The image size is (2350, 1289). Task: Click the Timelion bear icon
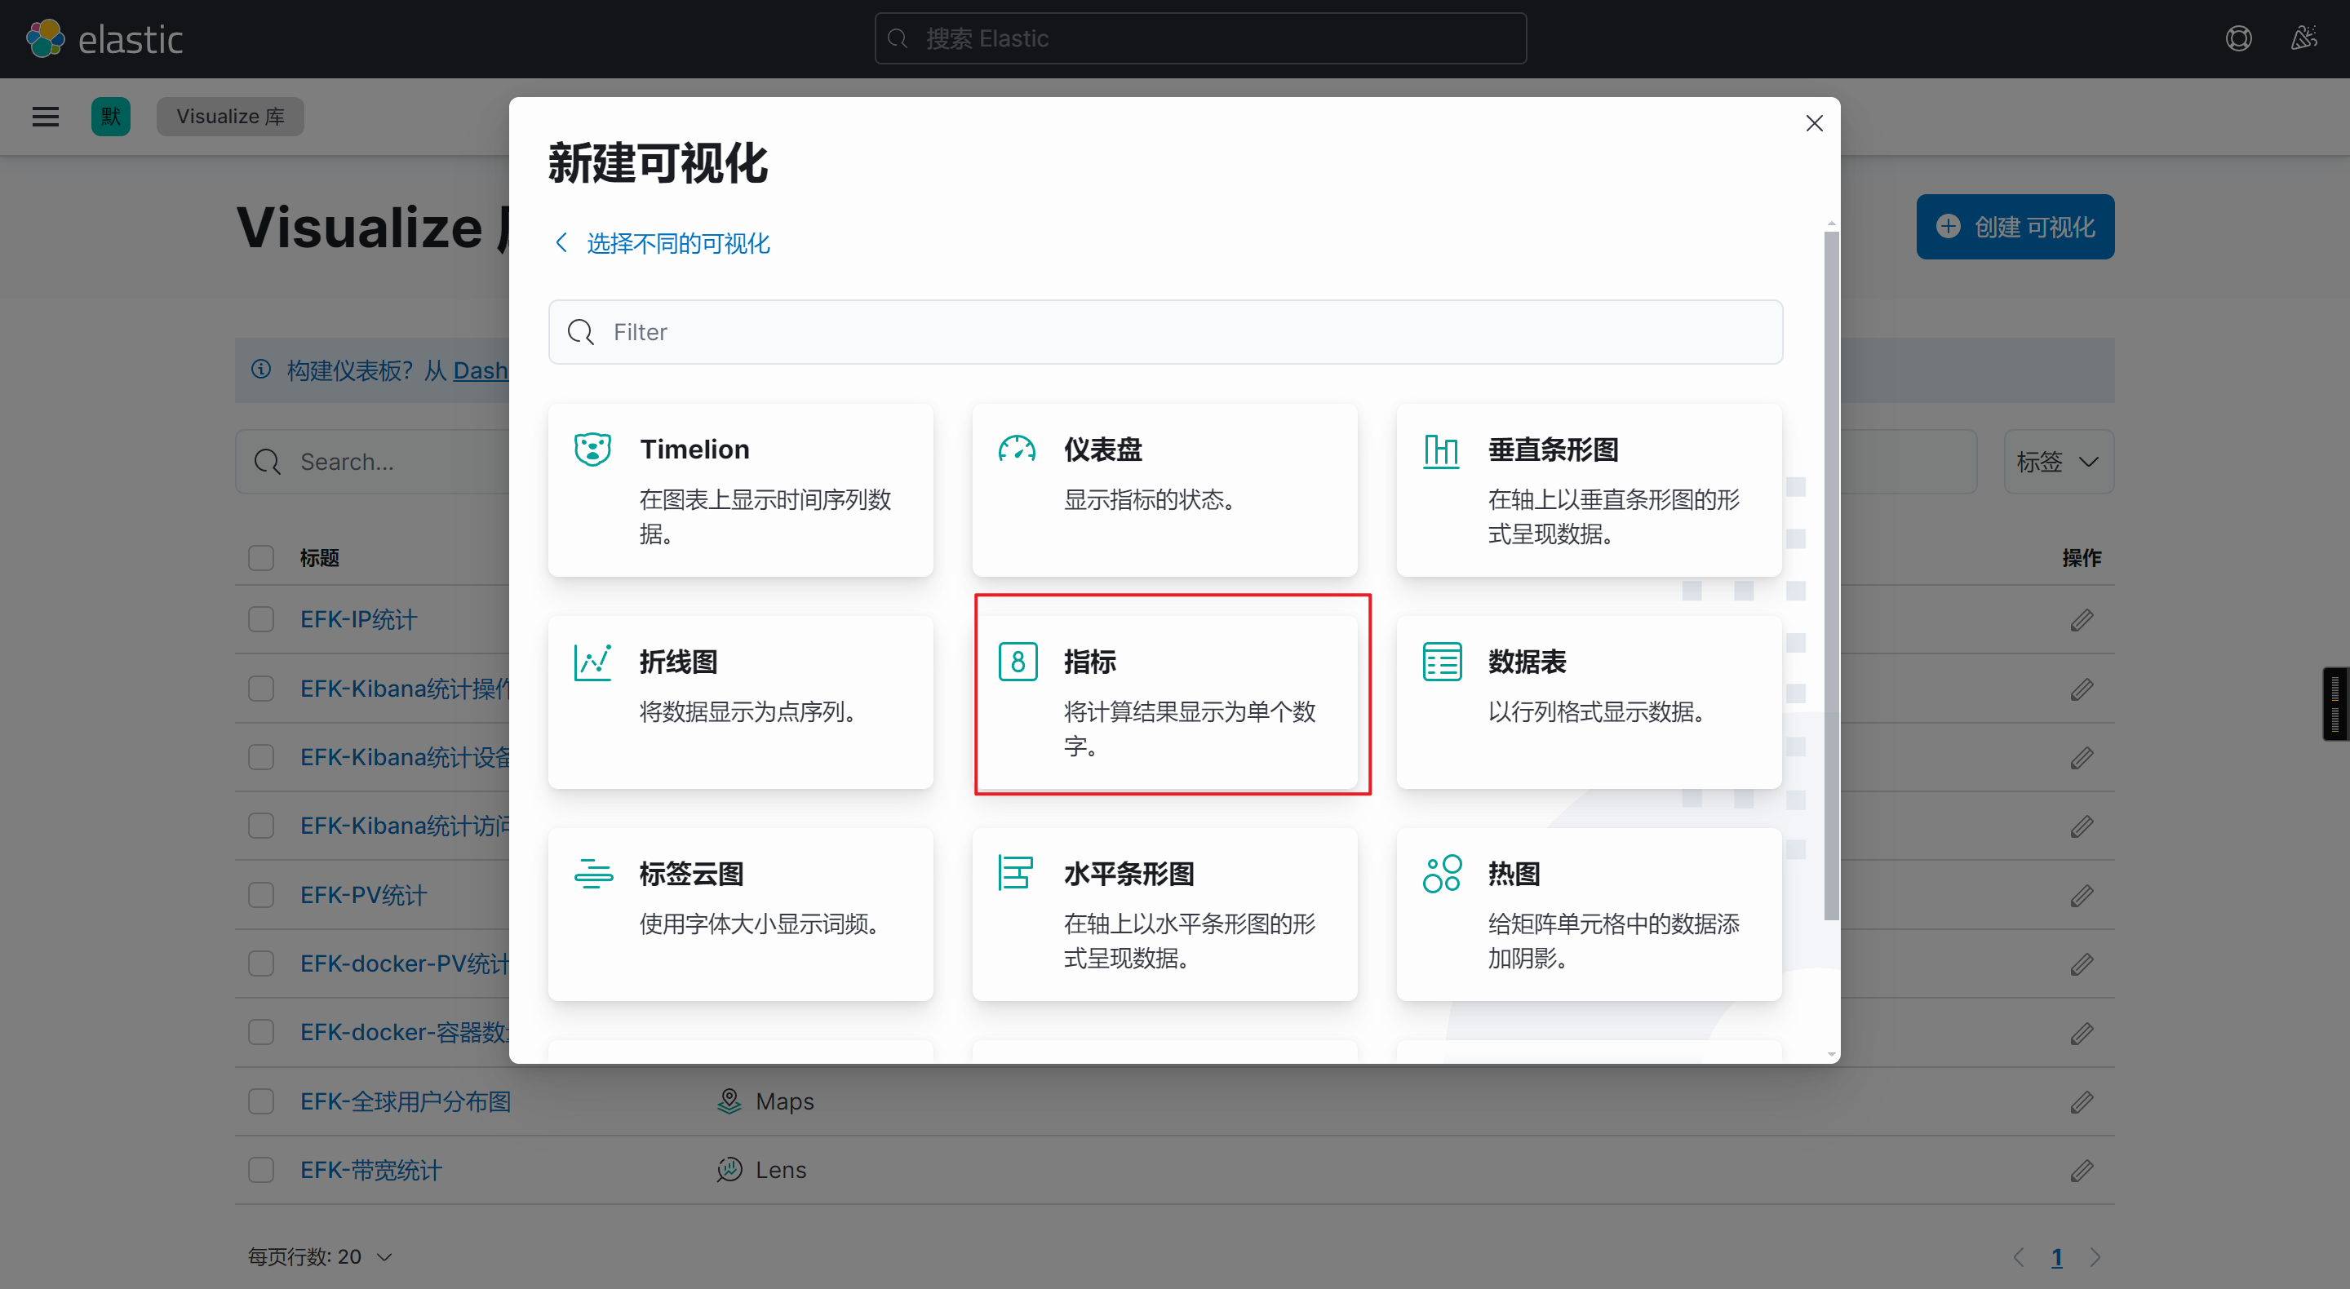point(592,450)
